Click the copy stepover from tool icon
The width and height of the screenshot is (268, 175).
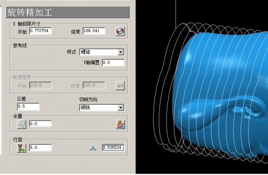(21, 148)
